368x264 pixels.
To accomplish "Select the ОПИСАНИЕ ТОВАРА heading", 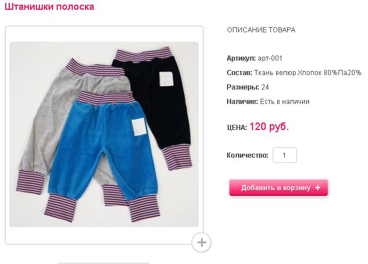I will click(x=261, y=30).
